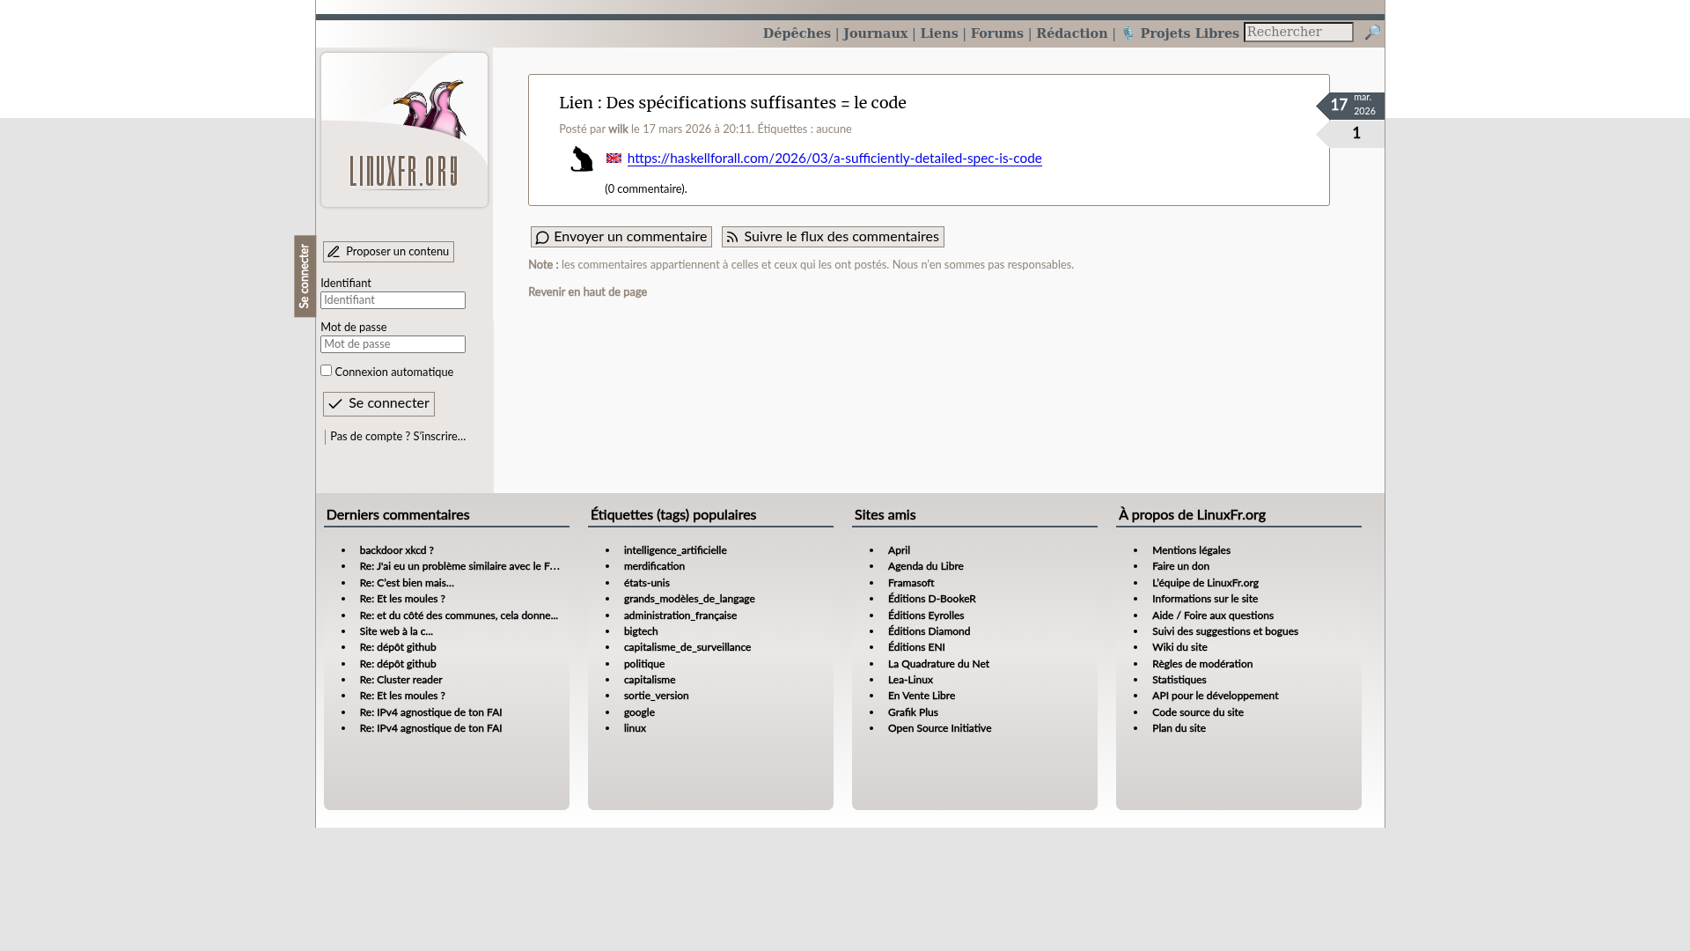Click Pas de compte ? S'inscrire link
The width and height of the screenshot is (1690, 951).
(397, 437)
